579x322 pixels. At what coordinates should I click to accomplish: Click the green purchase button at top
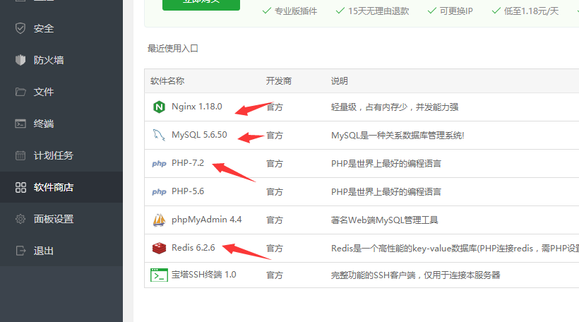click(201, 4)
